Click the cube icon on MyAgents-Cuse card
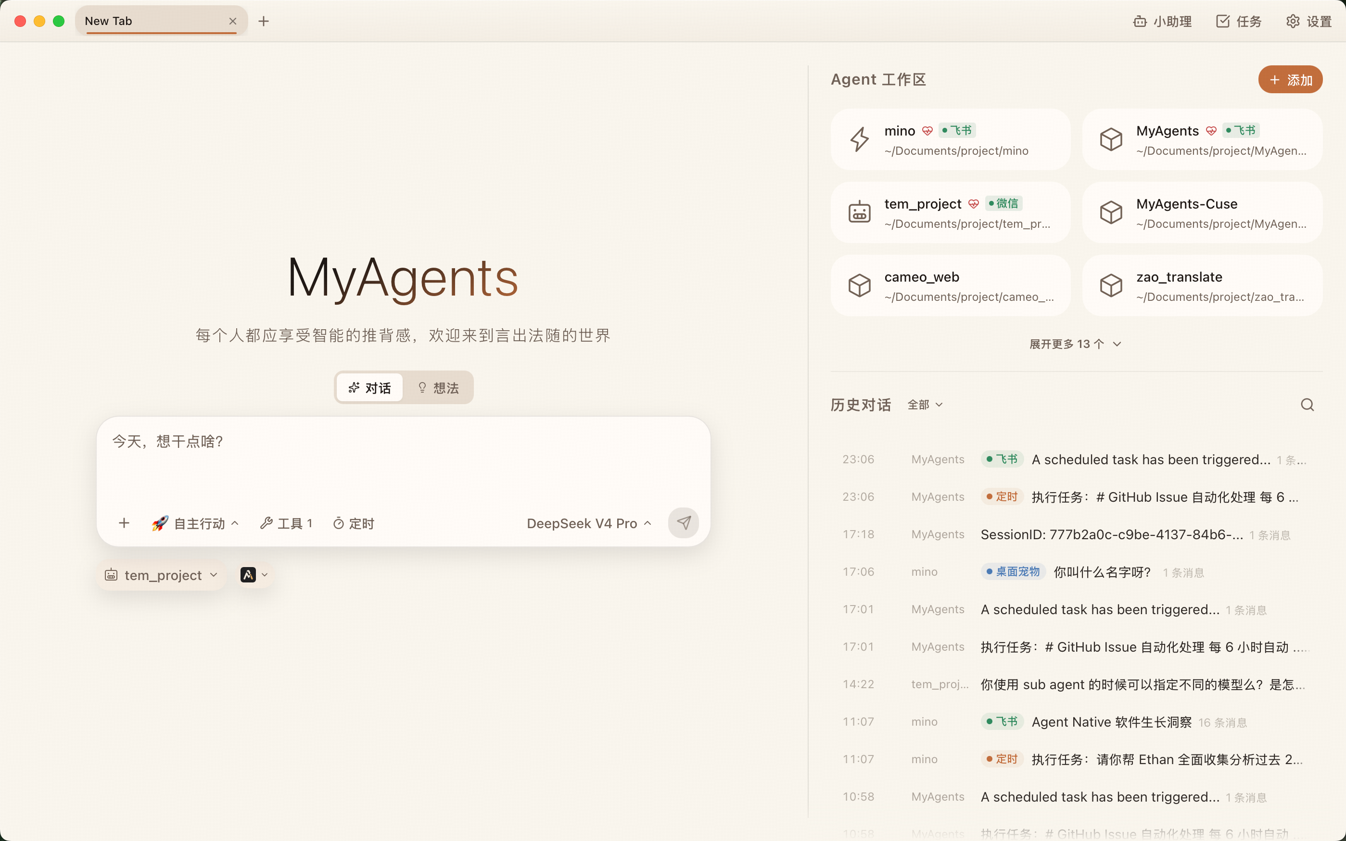Image resolution: width=1346 pixels, height=841 pixels. coord(1111,212)
